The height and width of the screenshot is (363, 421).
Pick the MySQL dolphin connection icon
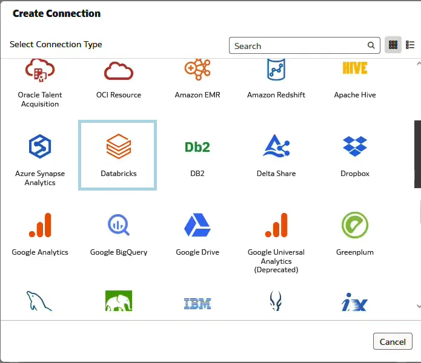point(39,301)
